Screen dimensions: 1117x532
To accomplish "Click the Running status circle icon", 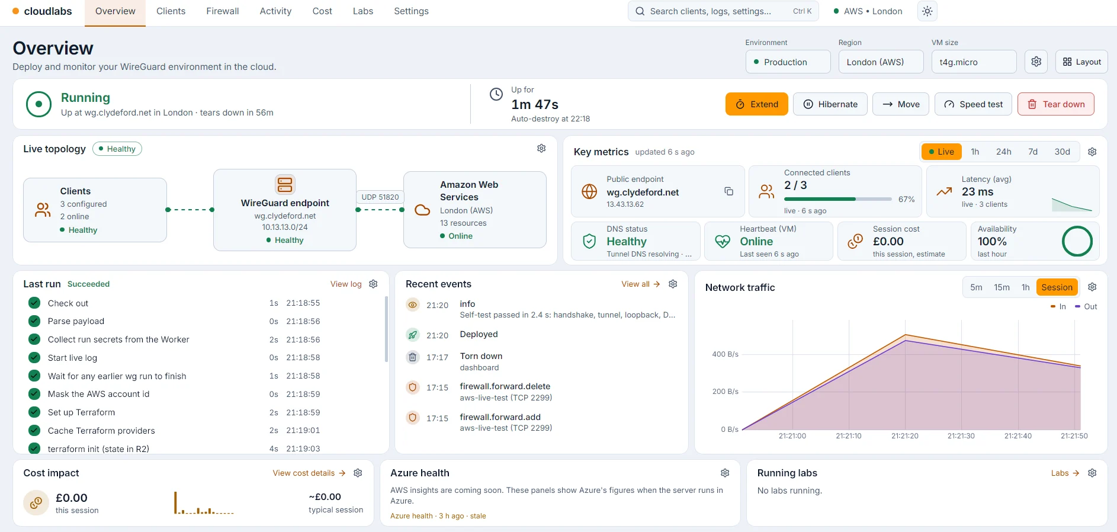I will (x=38, y=104).
